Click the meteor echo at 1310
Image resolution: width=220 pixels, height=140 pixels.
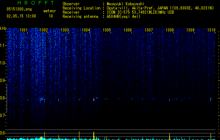[x=211, y=99]
